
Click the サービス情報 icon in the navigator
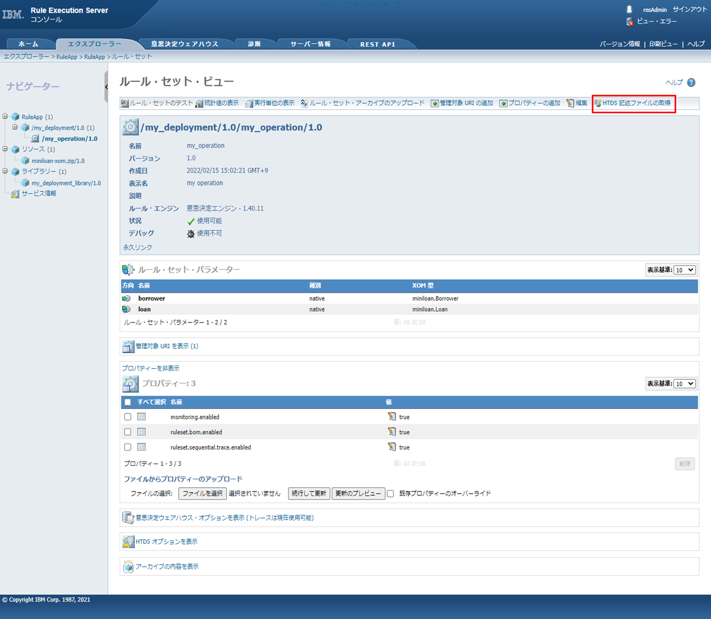[x=15, y=194]
